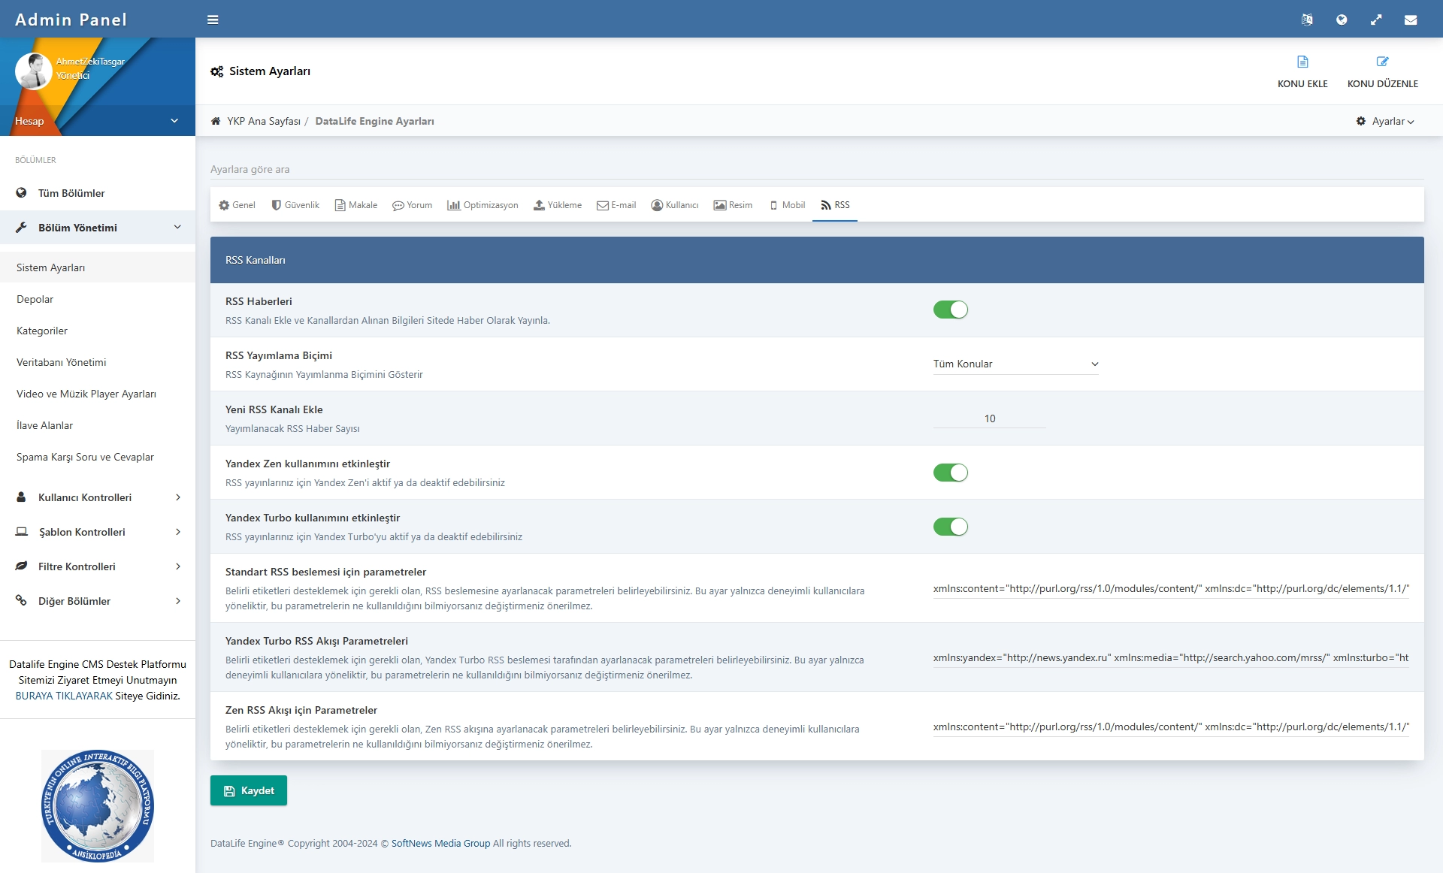This screenshot has height=873, width=1443.
Task: Click the fullscreen expand arrows icon
Action: point(1376,20)
